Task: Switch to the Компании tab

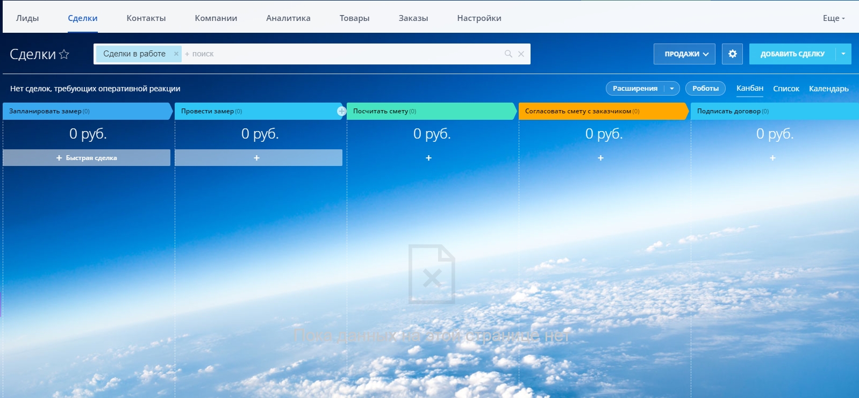Action: coord(216,18)
